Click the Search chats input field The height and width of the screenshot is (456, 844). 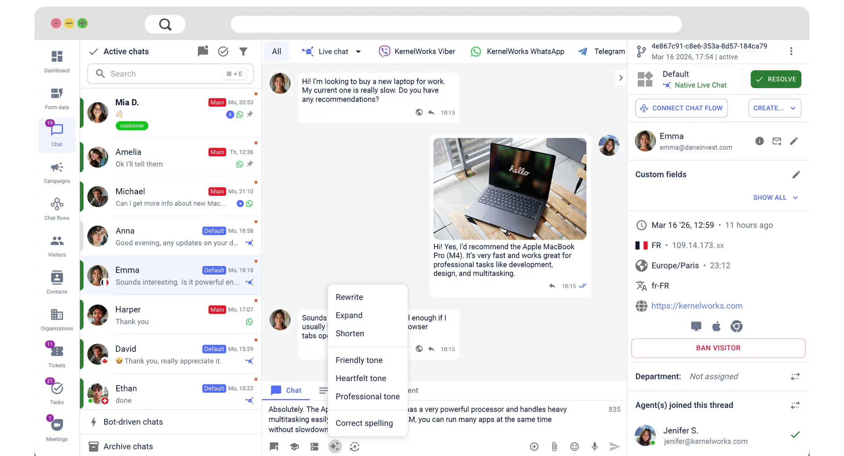(170, 74)
